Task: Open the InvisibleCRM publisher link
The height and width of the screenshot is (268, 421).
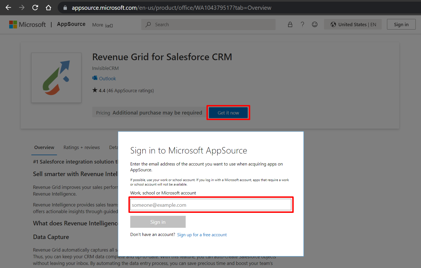Action: pos(105,68)
